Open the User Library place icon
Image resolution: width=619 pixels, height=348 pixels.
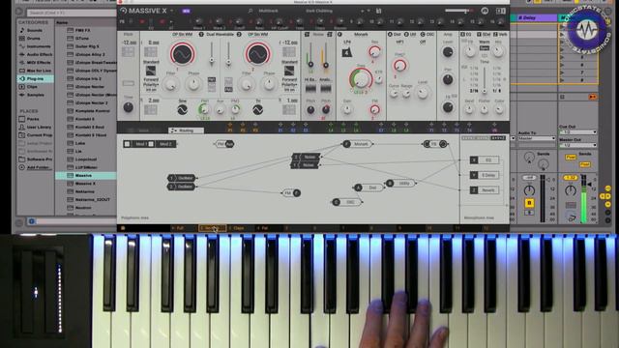point(22,127)
